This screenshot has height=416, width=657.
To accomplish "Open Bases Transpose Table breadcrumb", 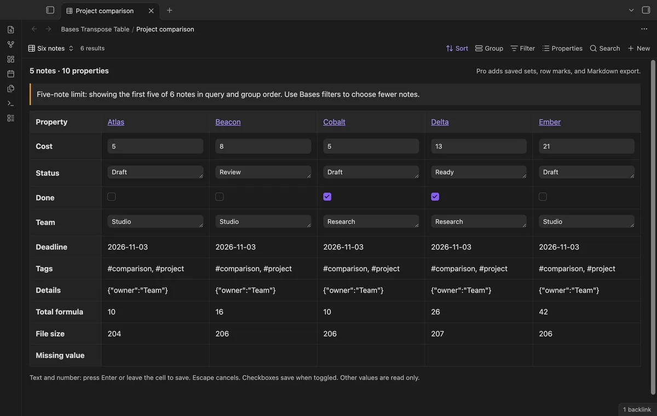I will 95,29.
